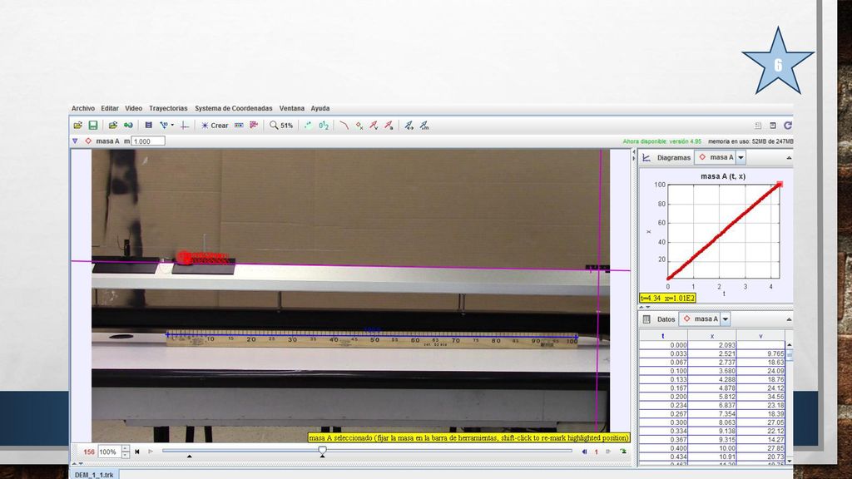Image resolution: width=852 pixels, height=479 pixels.
Task: Select table cell with x value 10.00
Action: coord(712,448)
